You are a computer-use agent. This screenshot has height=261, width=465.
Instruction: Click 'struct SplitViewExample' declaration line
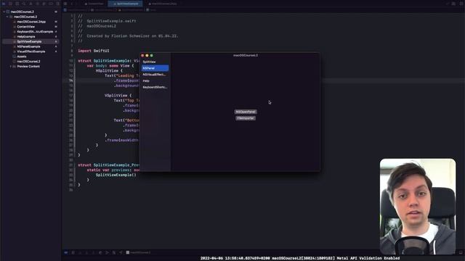108,61
